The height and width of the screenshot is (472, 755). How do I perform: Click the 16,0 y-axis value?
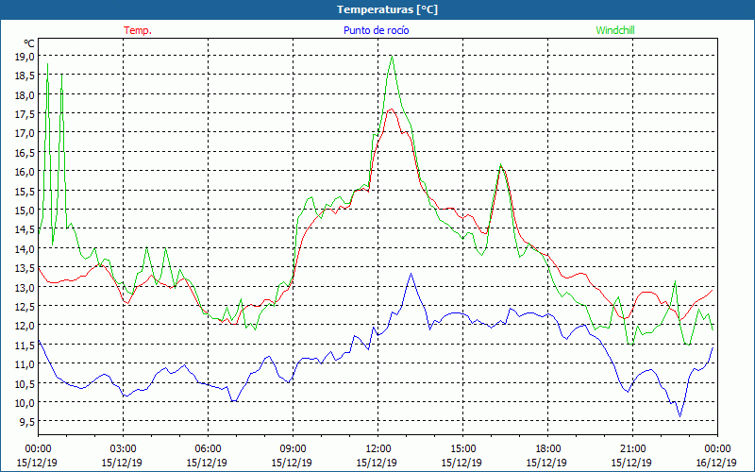point(25,172)
